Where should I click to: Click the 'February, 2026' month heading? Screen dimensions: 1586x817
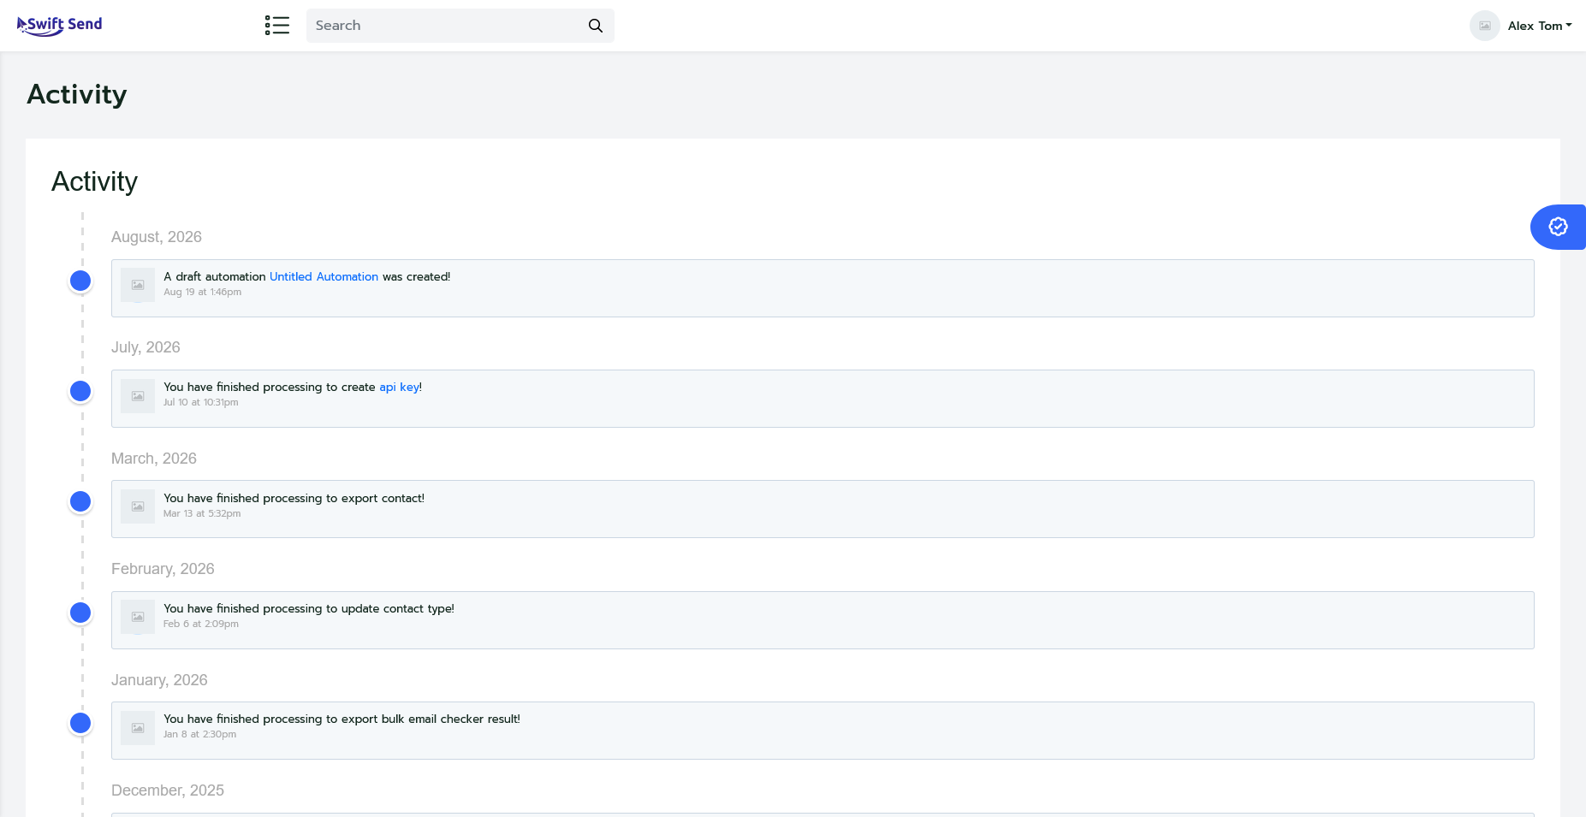tap(163, 569)
